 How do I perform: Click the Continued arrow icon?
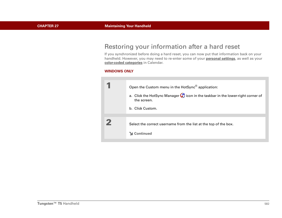[x=131, y=134]
